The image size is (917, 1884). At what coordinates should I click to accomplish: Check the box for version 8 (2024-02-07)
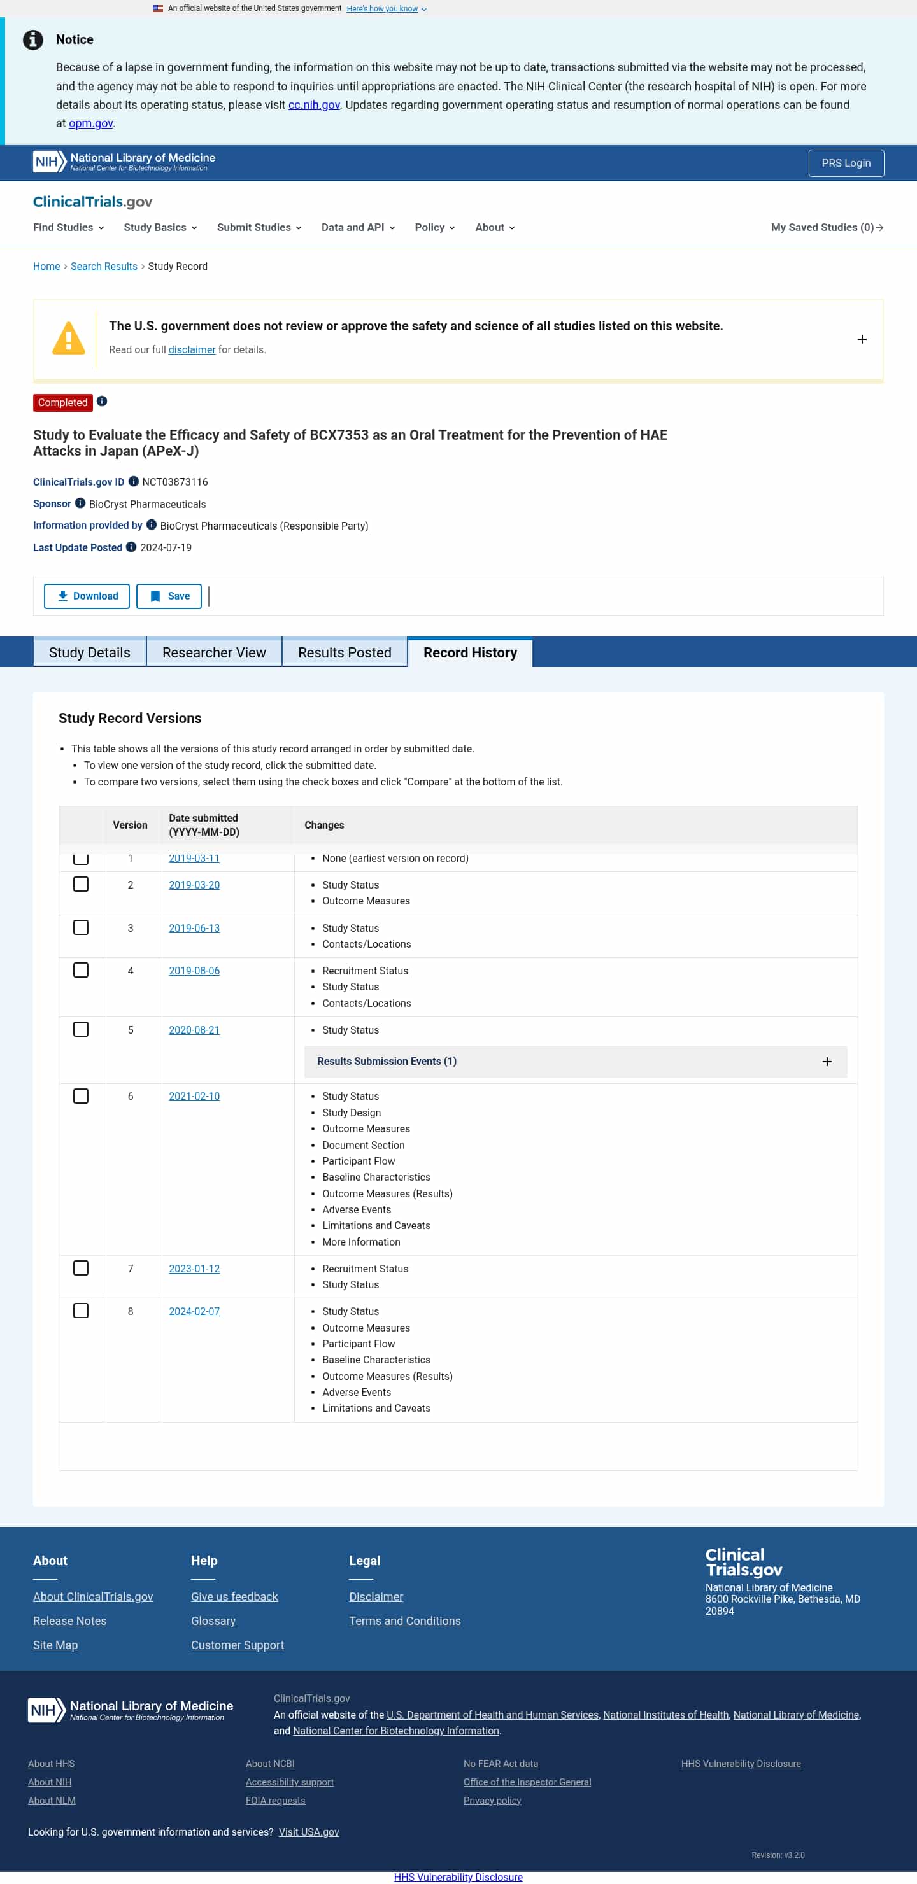(x=82, y=1311)
